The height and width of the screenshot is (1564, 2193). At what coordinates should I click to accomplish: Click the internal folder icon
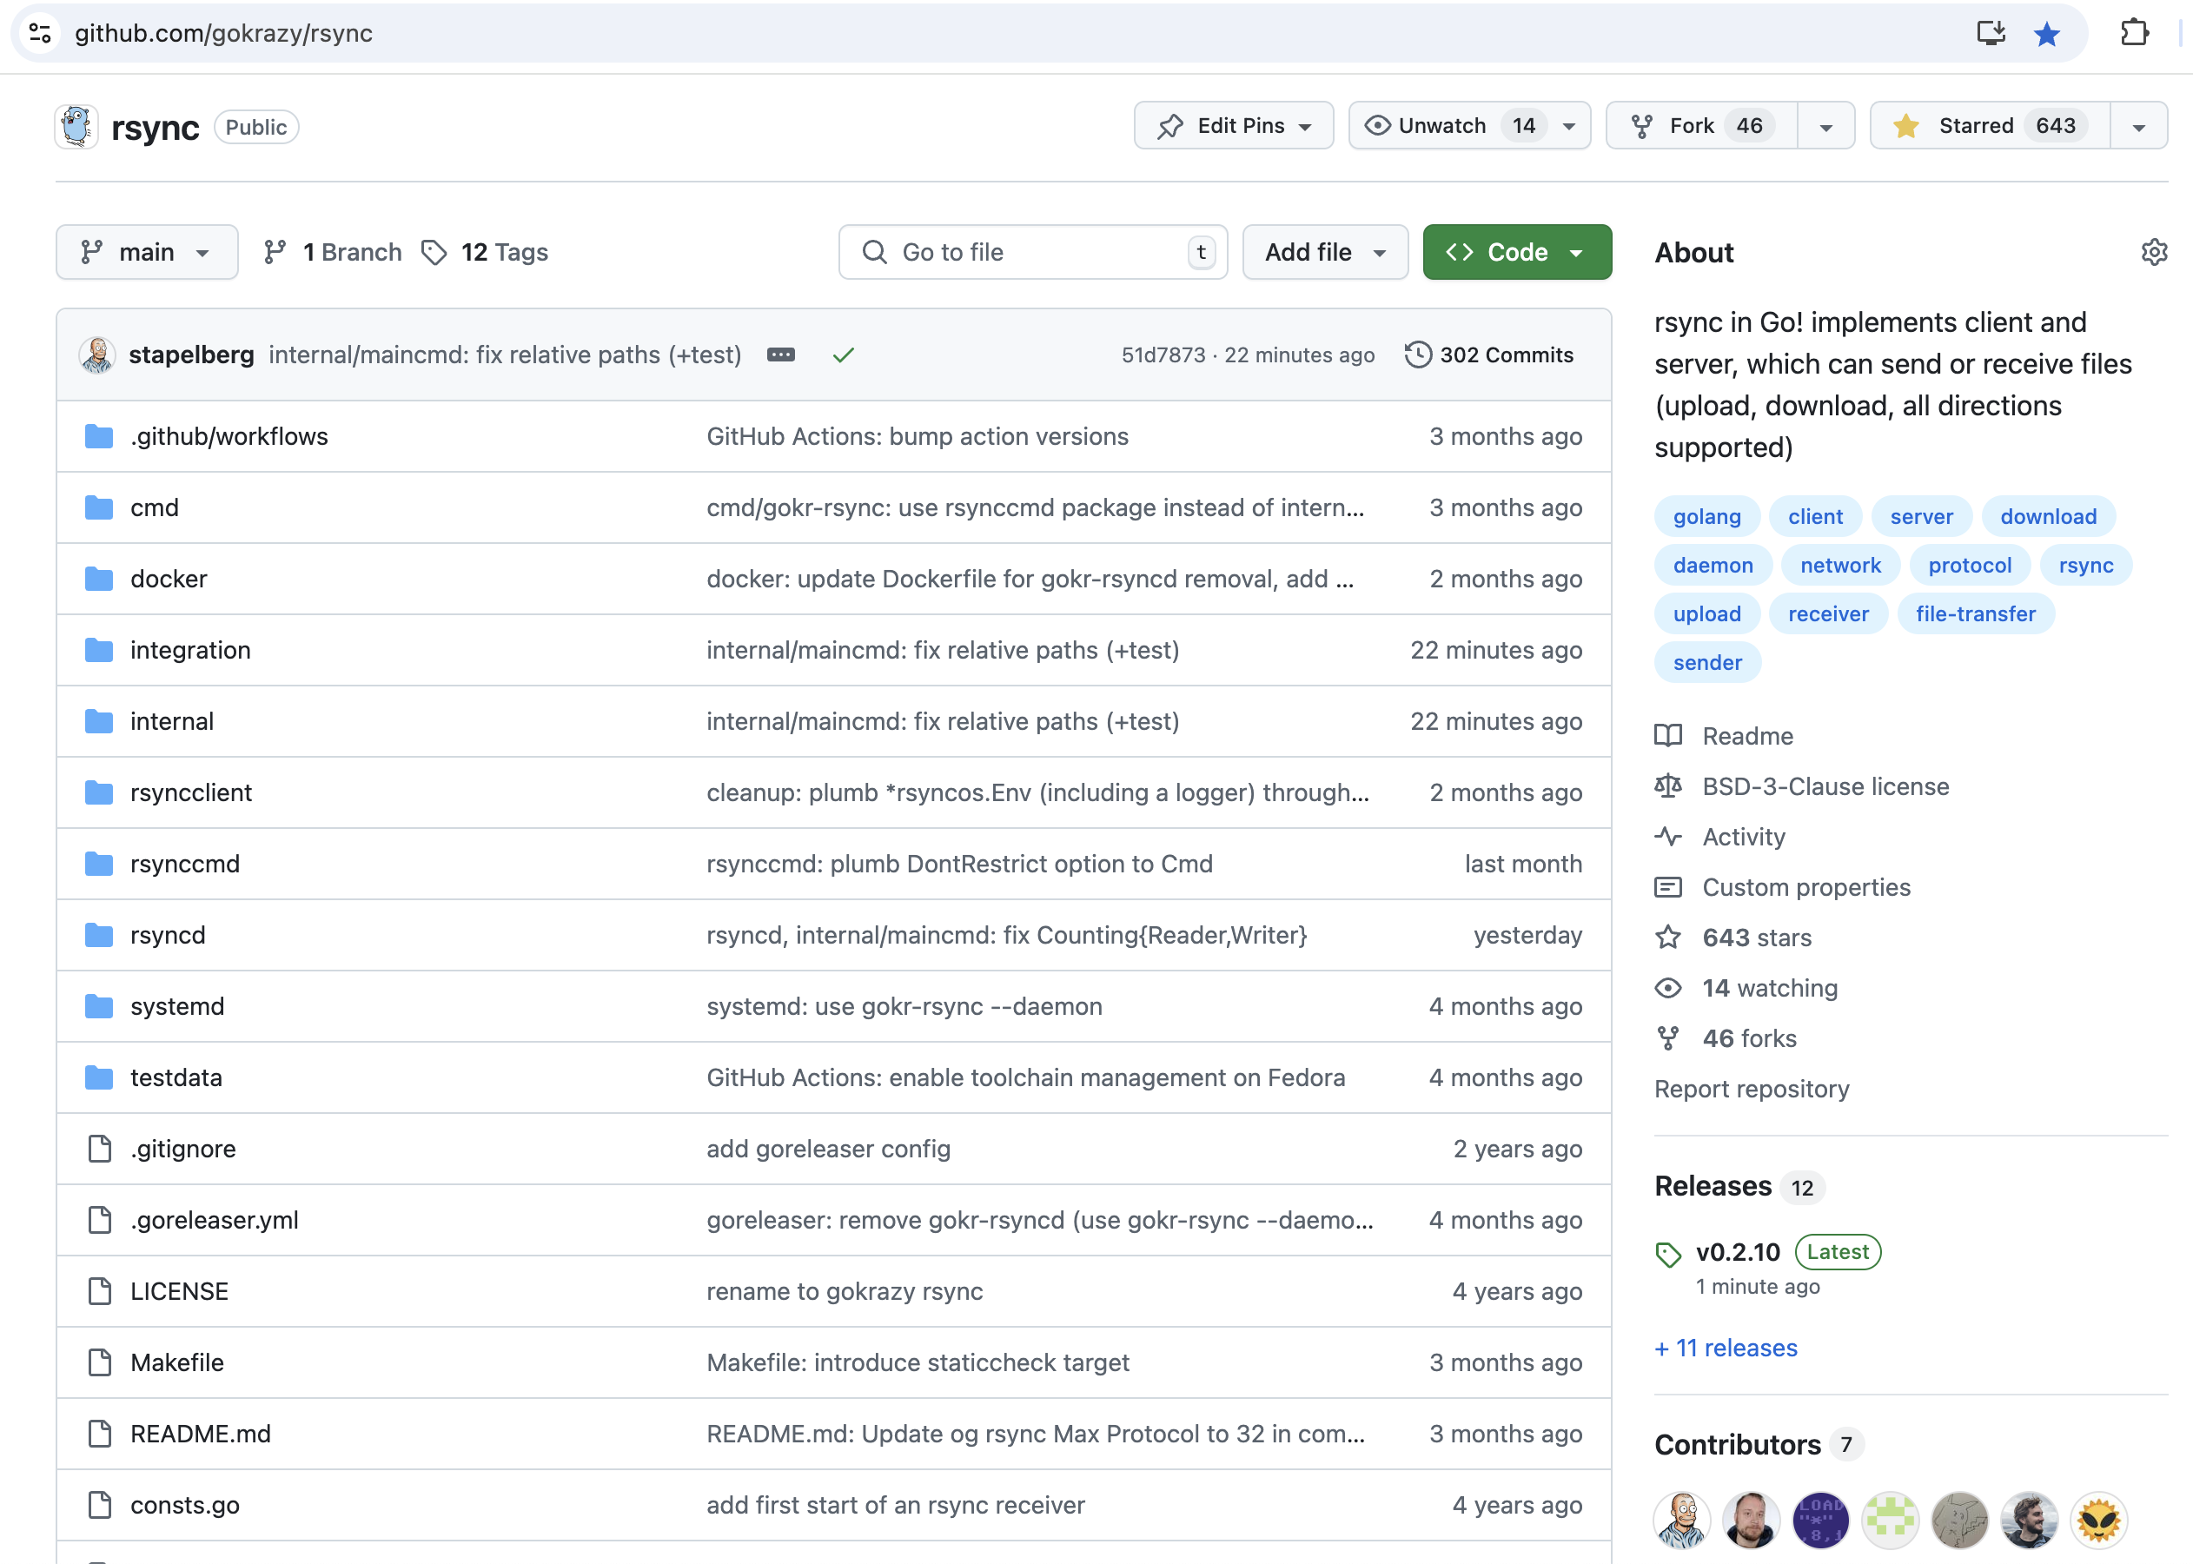click(x=98, y=721)
